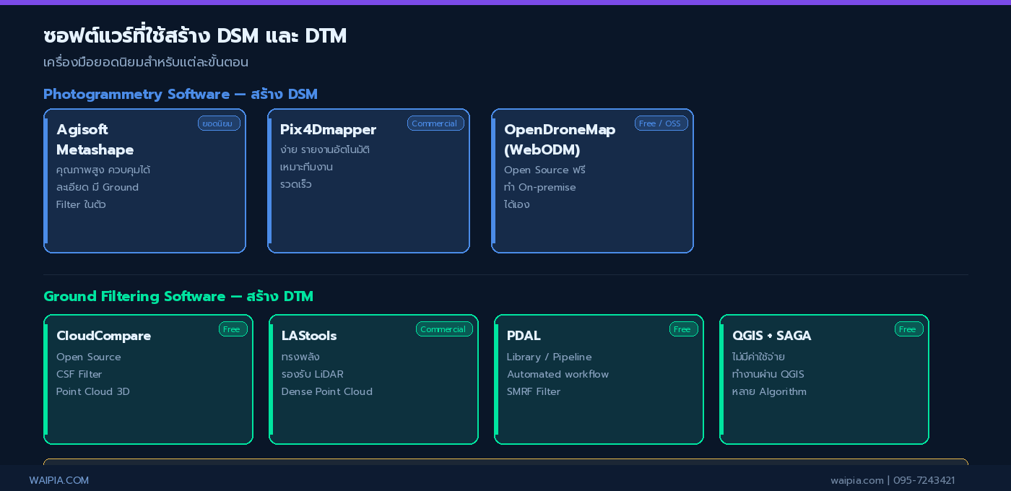Viewport: 1011px width, 491px height.
Task: Click the Commercial badge on LAStools card
Action: pyautogui.click(x=443, y=329)
